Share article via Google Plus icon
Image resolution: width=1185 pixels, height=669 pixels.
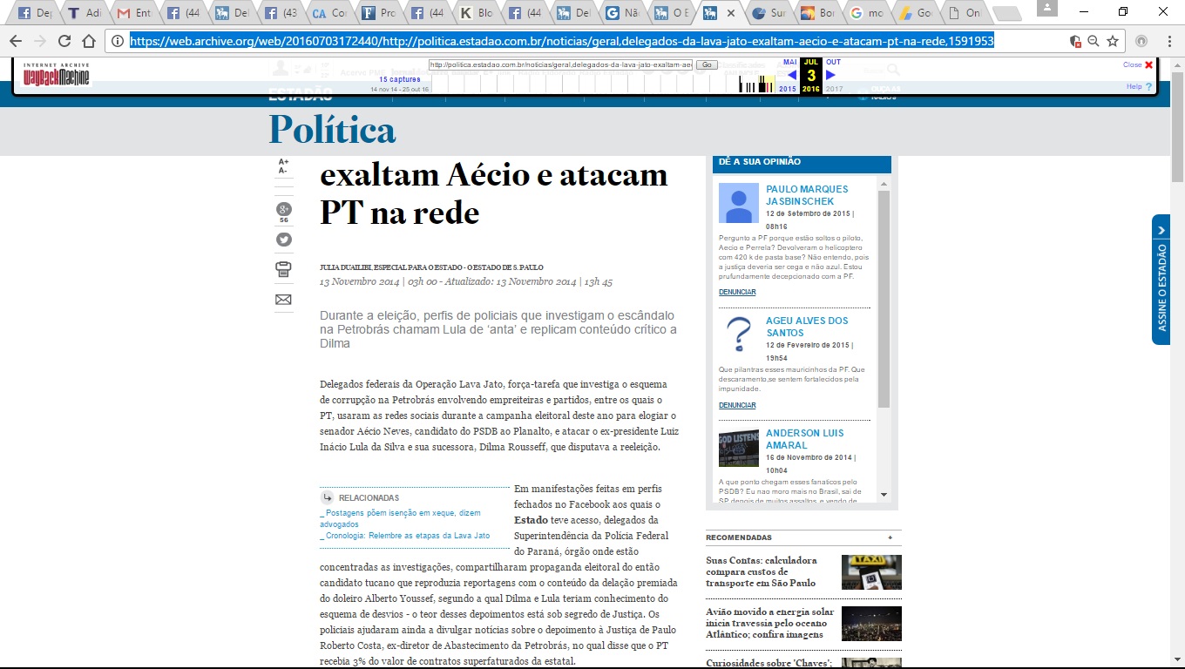pyautogui.click(x=284, y=209)
